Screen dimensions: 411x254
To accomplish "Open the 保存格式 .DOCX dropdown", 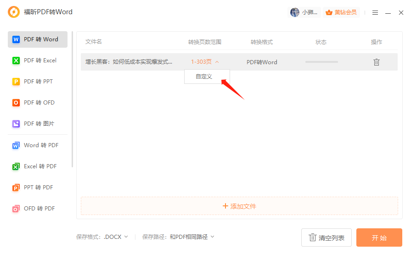I will point(116,237).
